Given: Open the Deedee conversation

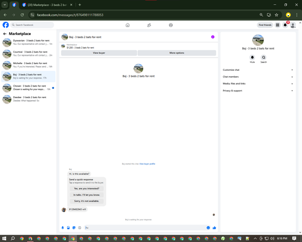Looking at the screenshot, I should 28,99.
